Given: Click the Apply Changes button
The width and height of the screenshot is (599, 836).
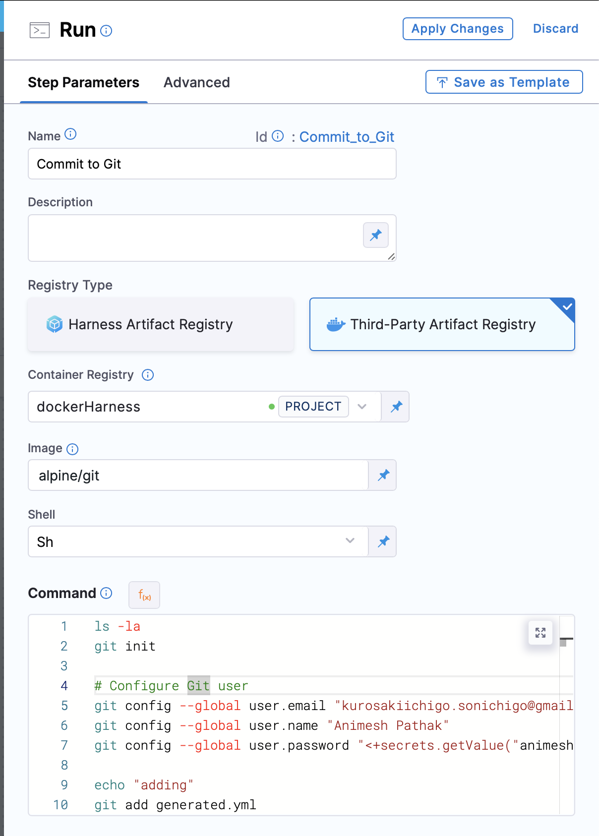Looking at the screenshot, I should (x=457, y=28).
